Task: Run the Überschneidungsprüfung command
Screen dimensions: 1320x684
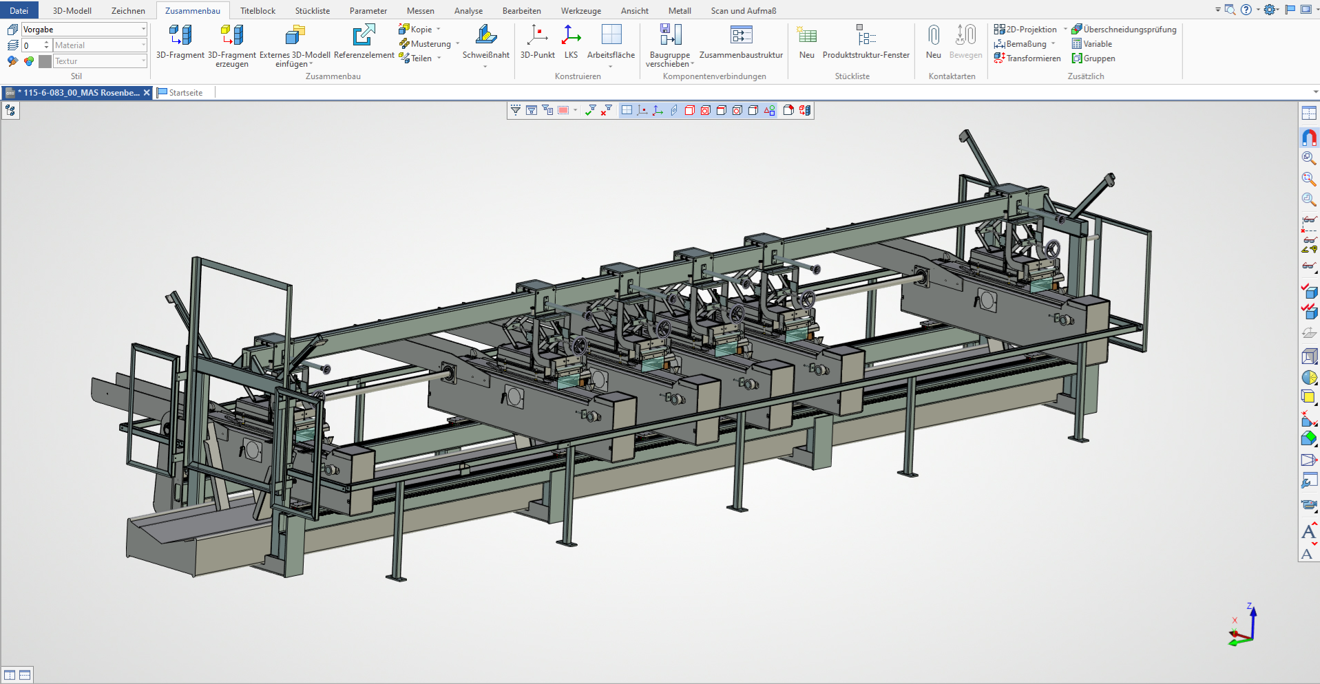Action: 1124,30
